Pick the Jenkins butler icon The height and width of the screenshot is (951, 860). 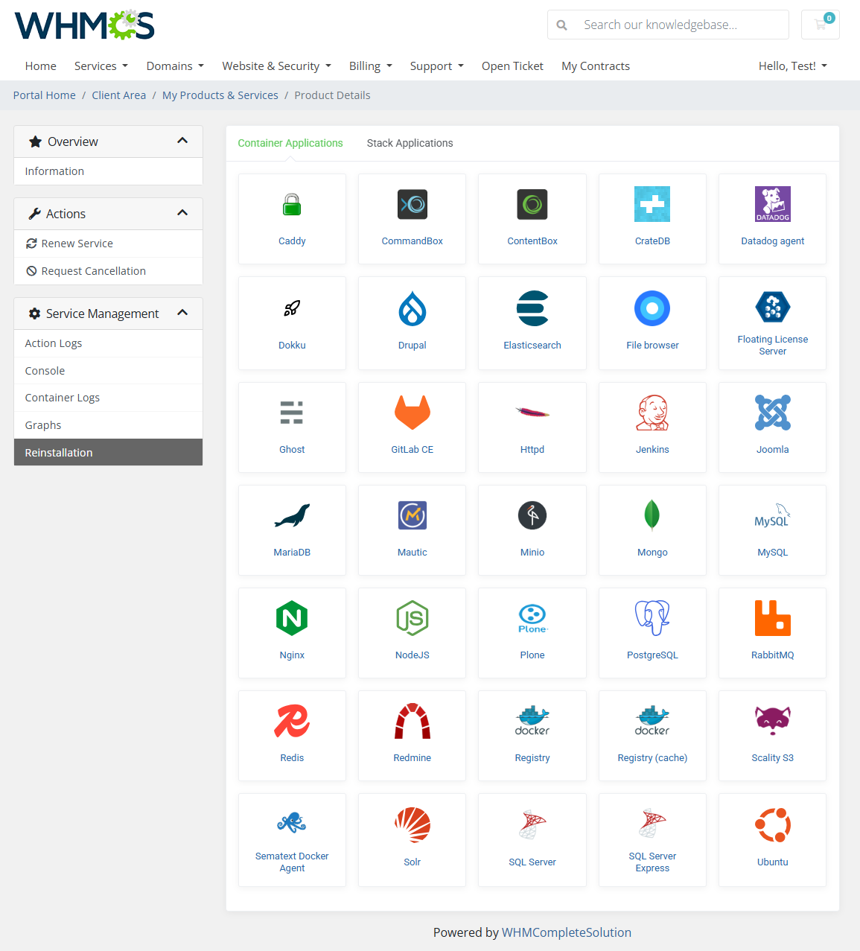[x=652, y=413]
